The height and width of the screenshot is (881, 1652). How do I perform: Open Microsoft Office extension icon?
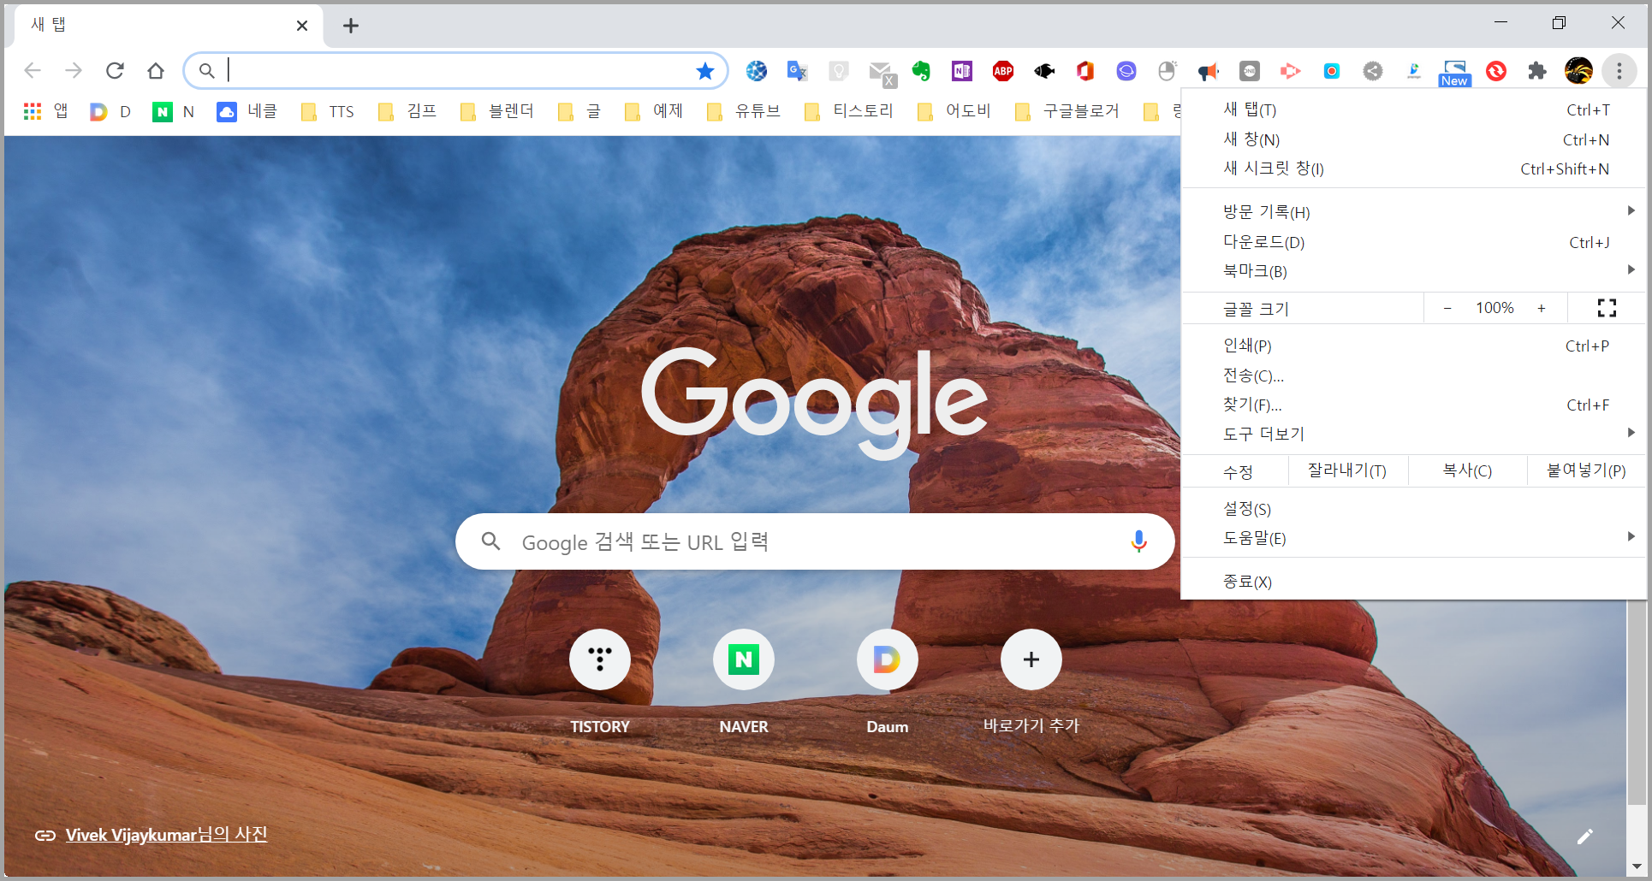pos(1085,71)
